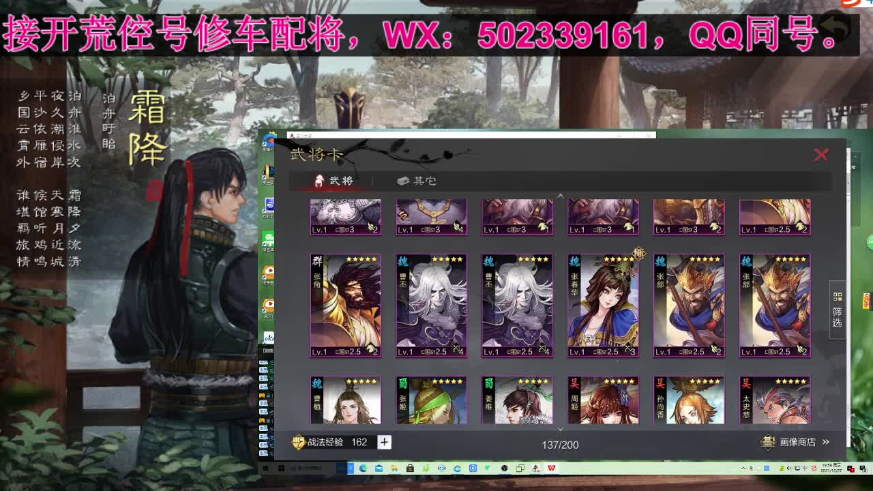This screenshot has width=873, height=491.
Task: Select the 曹植 hero card
Action: tap(346, 400)
